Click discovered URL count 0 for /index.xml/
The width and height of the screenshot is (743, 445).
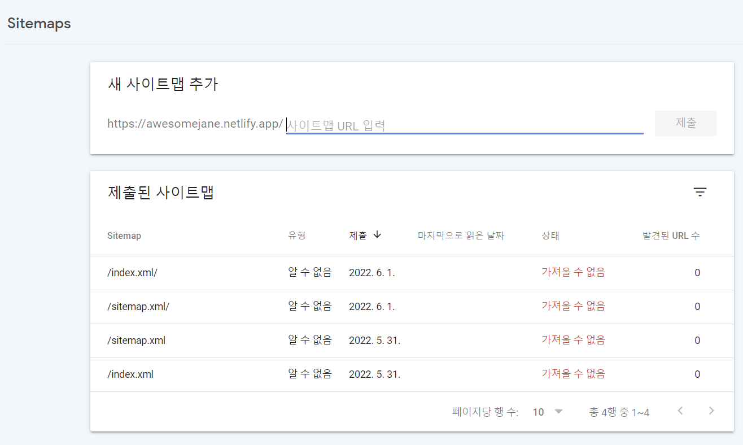point(697,273)
